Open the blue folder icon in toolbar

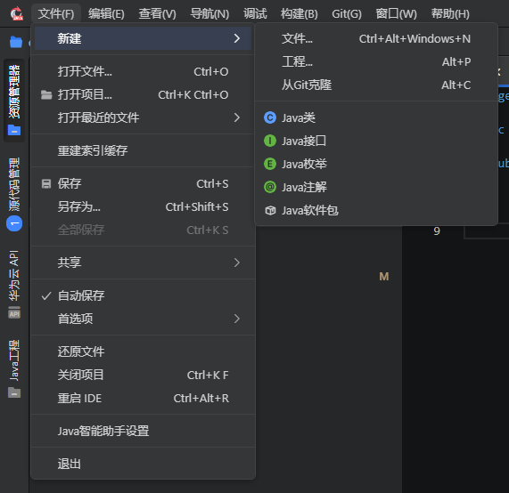point(16,42)
